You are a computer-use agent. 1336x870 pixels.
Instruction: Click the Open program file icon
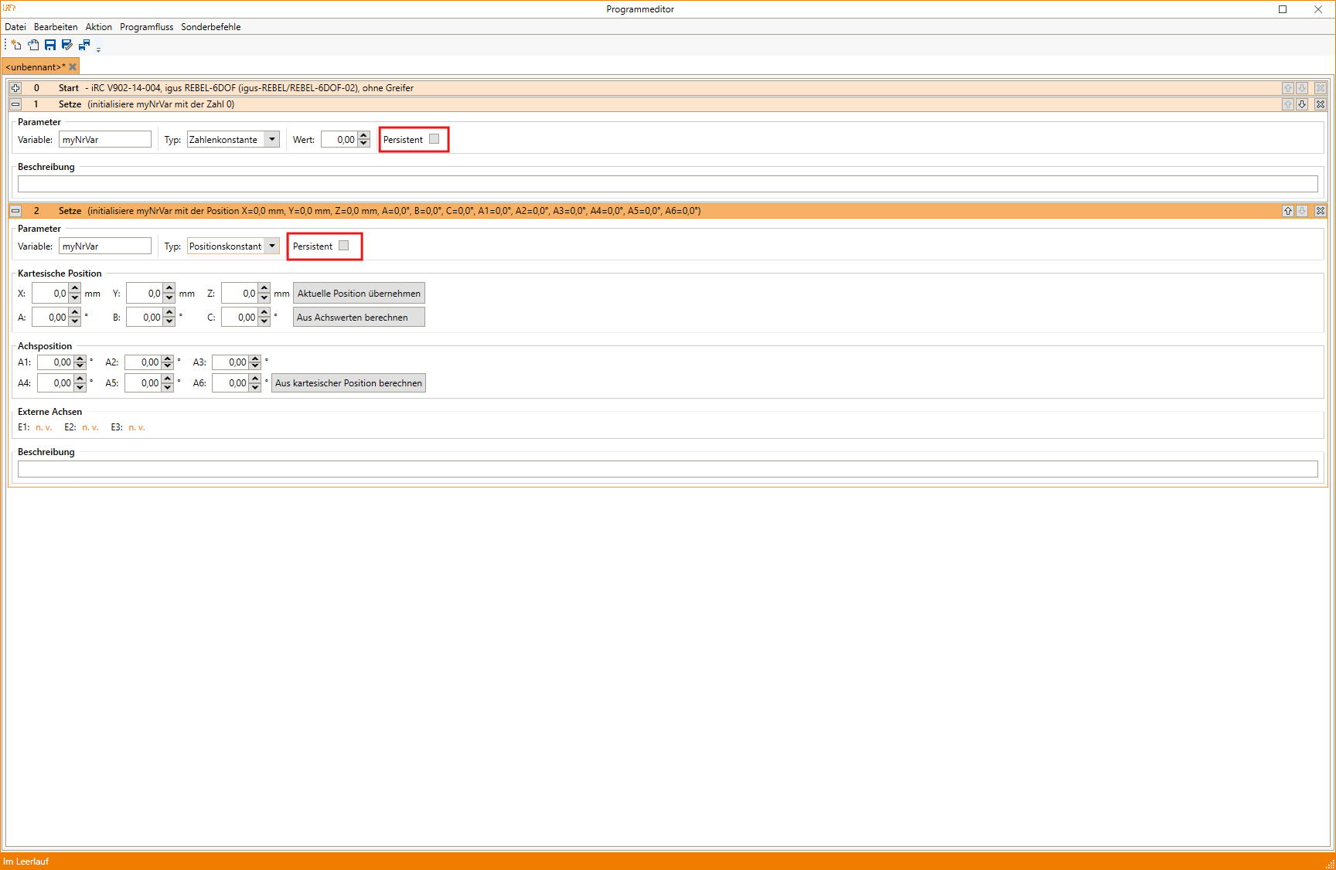tap(33, 45)
